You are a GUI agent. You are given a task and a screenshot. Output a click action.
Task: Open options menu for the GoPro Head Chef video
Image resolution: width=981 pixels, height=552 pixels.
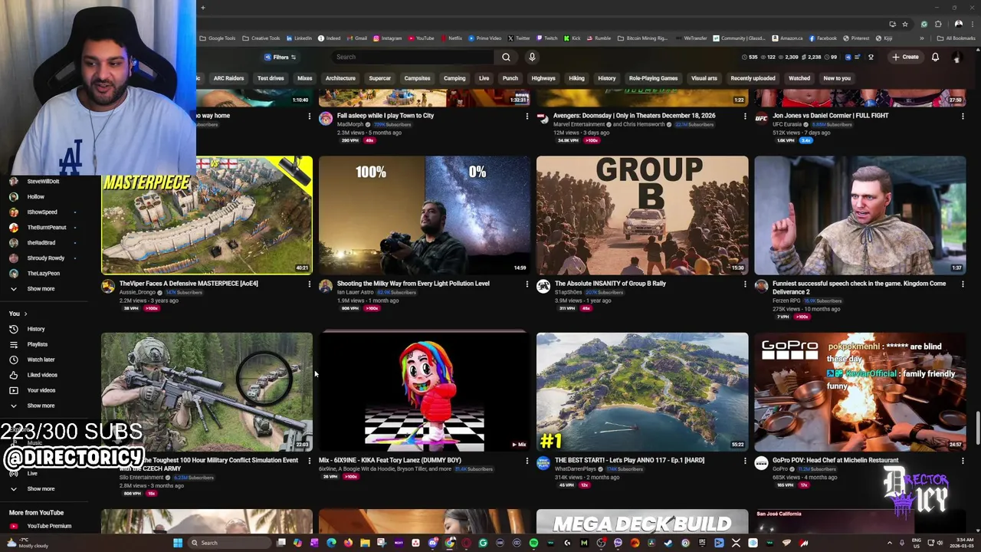pos(963,461)
